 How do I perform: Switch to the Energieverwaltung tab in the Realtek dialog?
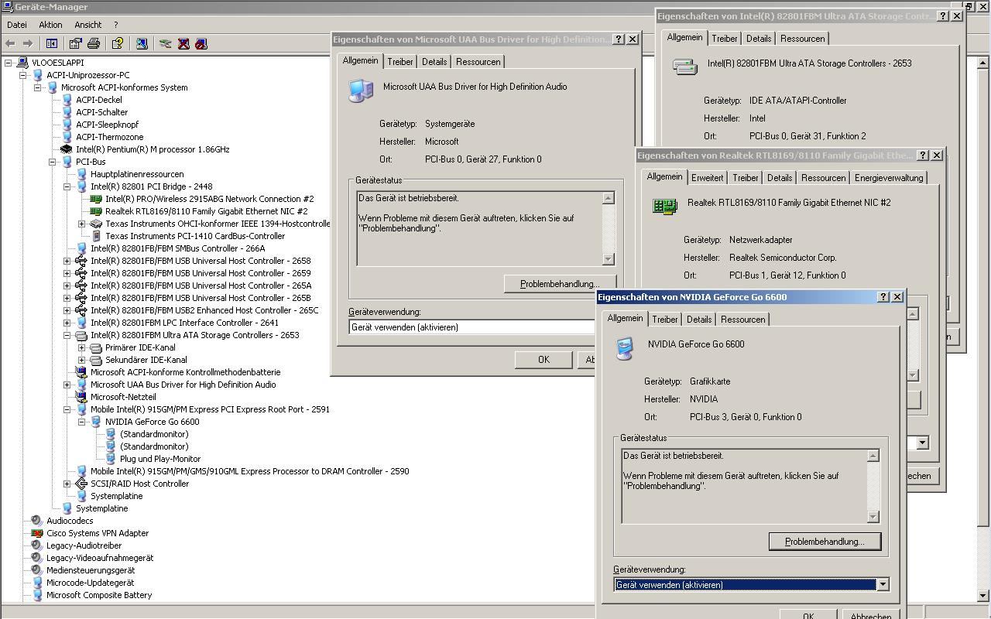889,178
